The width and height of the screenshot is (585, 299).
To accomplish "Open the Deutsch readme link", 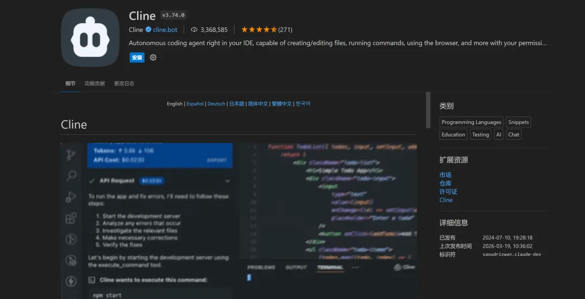I will [x=216, y=104].
